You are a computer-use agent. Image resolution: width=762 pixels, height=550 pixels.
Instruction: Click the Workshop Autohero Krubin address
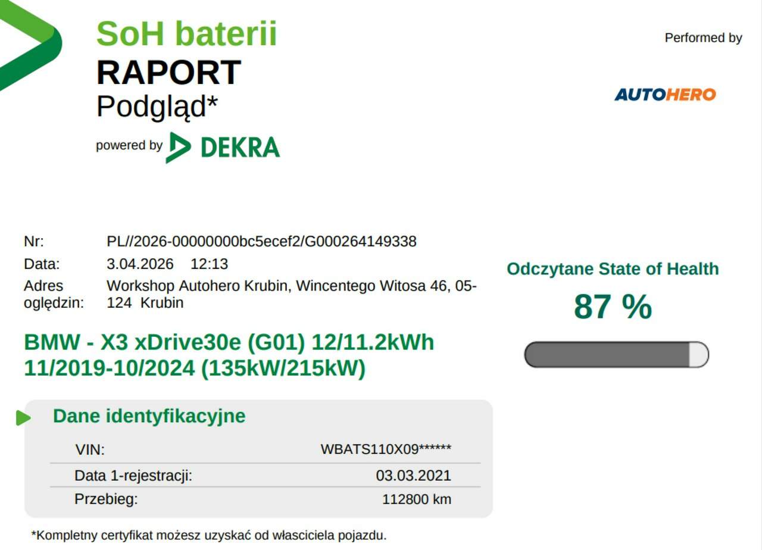pyautogui.click(x=291, y=294)
